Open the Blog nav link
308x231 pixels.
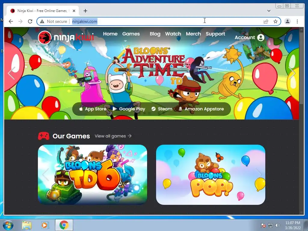tap(155, 34)
